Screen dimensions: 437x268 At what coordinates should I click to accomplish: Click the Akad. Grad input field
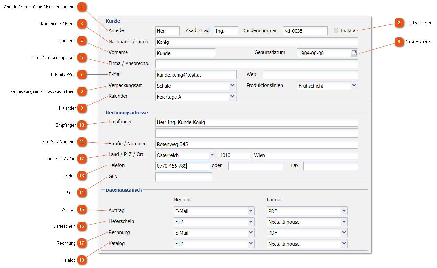pos(226,31)
